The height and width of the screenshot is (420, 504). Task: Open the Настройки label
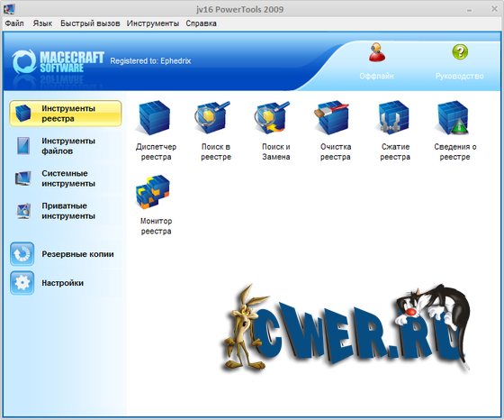click(x=63, y=283)
